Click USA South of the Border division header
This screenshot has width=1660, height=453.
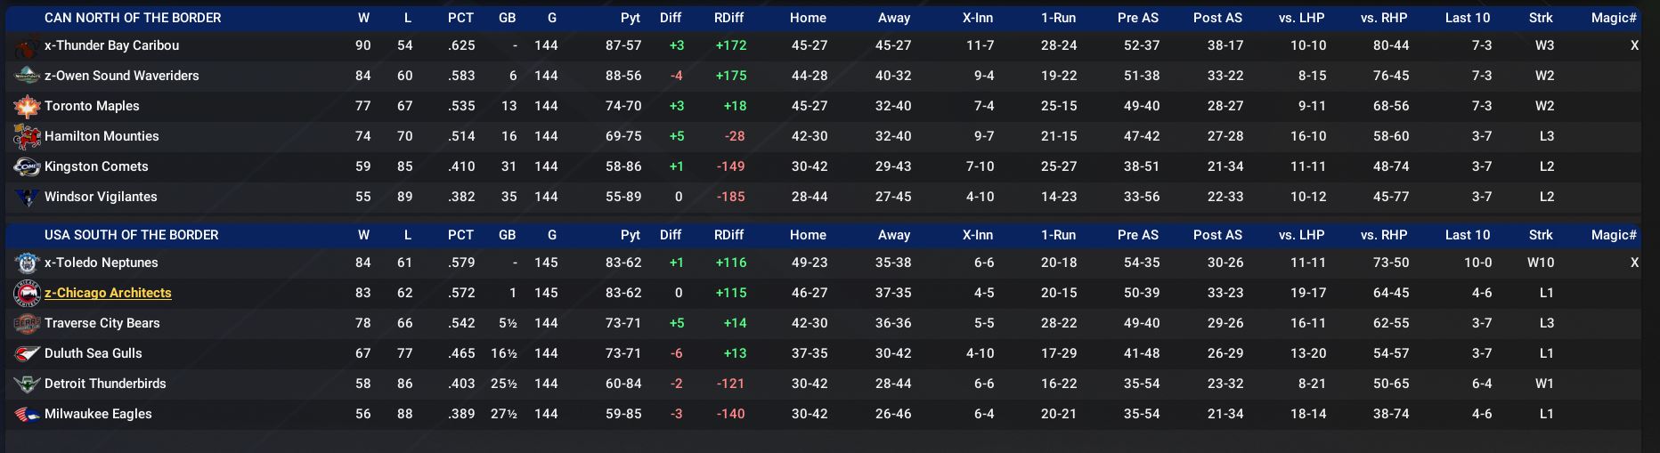[x=131, y=235]
